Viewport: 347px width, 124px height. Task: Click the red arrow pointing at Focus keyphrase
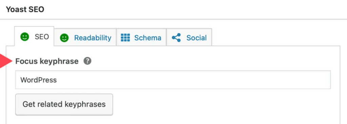6,61
